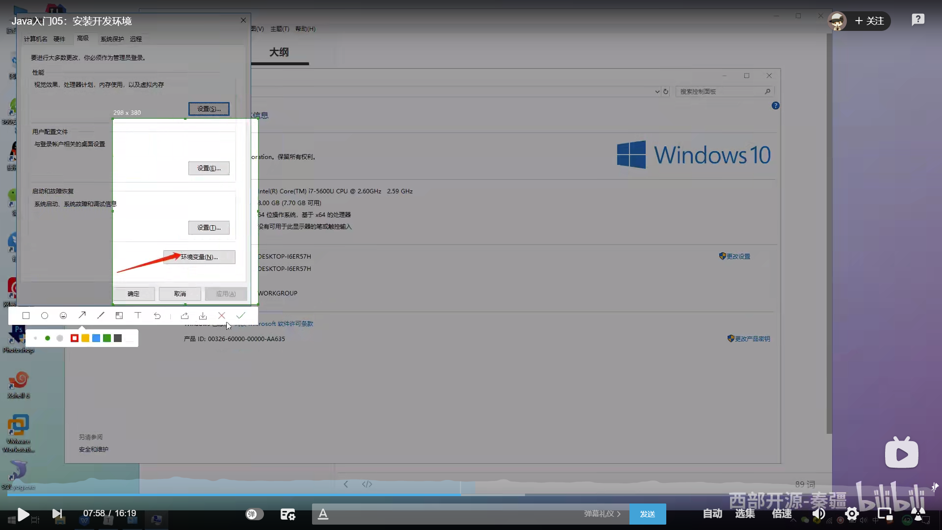
Task: Open the 选集 episode list
Action: pyautogui.click(x=745, y=514)
